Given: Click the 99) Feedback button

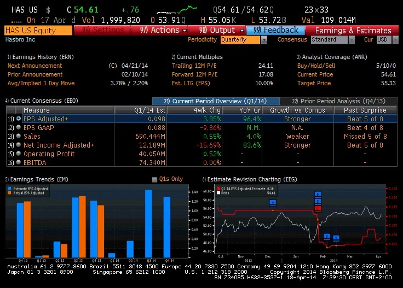Looking at the screenshot, I should point(276,30).
